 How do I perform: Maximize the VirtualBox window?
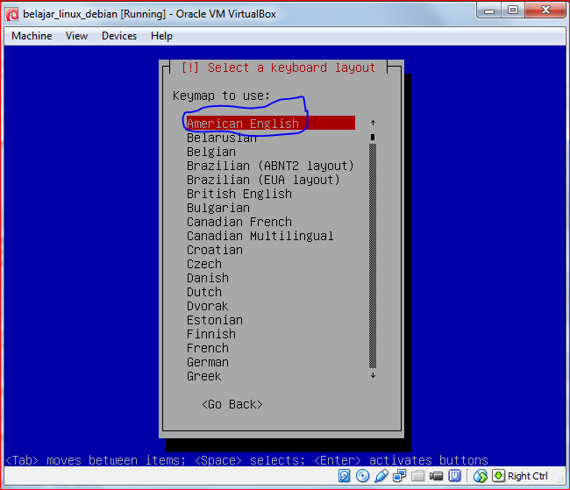pyautogui.click(x=513, y=11)
